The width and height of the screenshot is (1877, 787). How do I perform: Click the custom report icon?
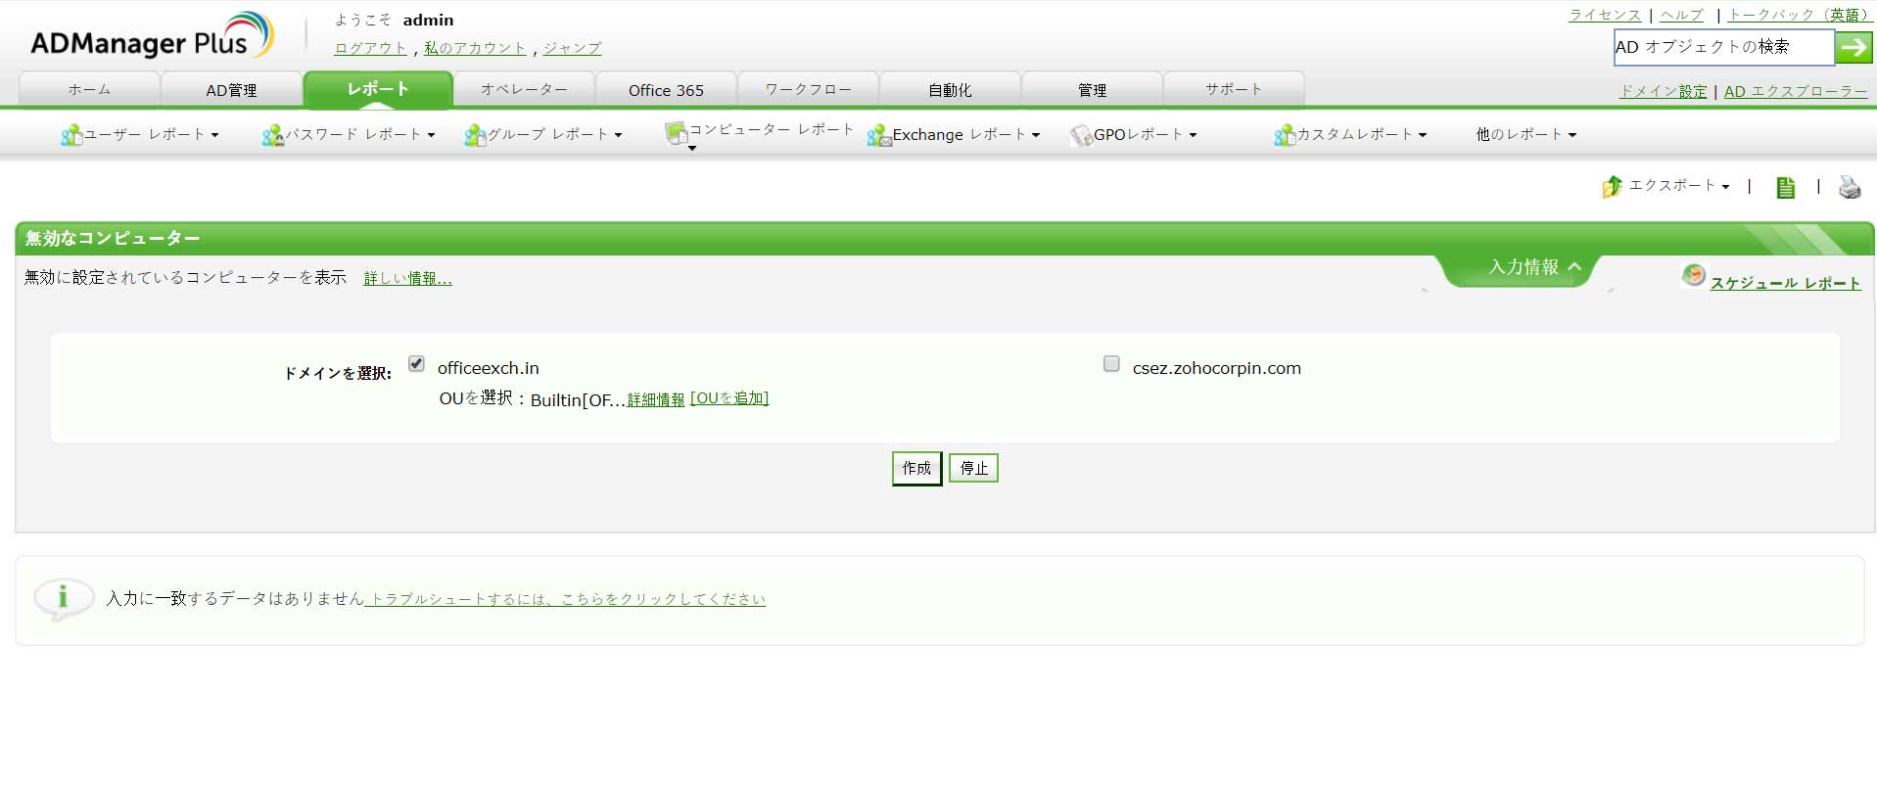(1285, 135)
